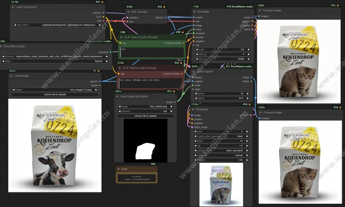Collapse the BrushNet node via its title dot
This screenshot has height=207, width=345.
pos(194,12)
